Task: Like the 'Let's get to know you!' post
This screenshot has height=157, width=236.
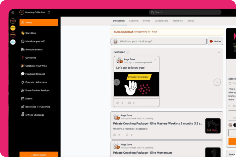Action: point(118,103)
